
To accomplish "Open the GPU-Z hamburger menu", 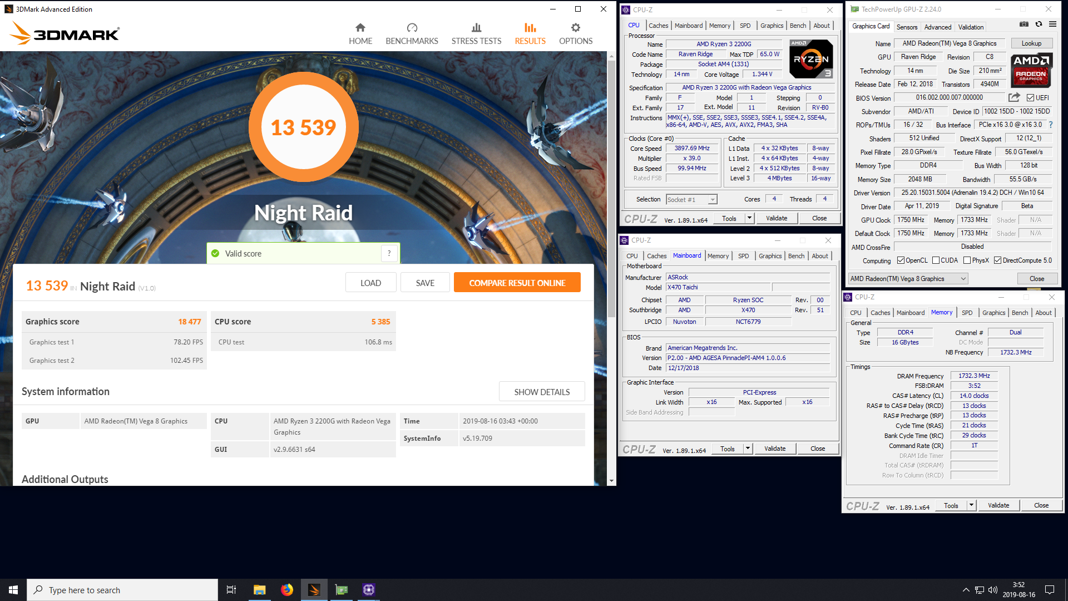I will pyautogui.click(x=1052, y=24).
